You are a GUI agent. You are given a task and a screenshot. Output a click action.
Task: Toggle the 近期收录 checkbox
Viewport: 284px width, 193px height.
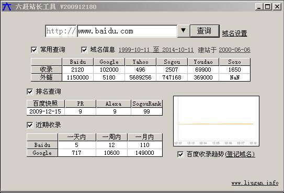(x=30, y=125)
